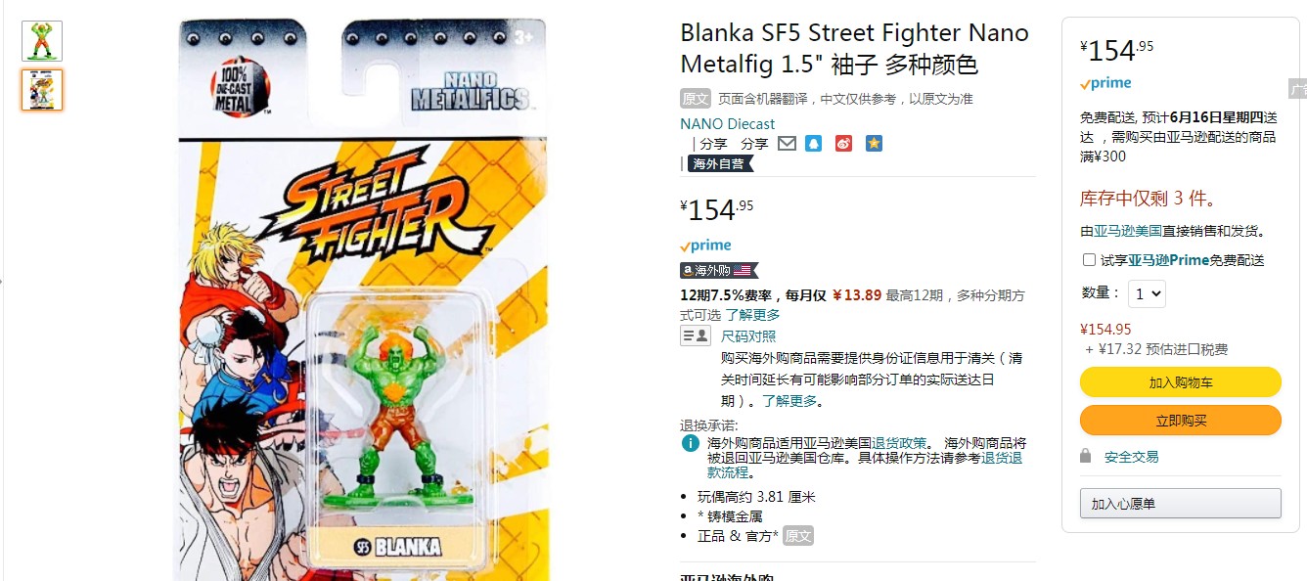Share to QQ via penguin icon
The width and height of the screenshot is (1307, 581).
[814, 144]
